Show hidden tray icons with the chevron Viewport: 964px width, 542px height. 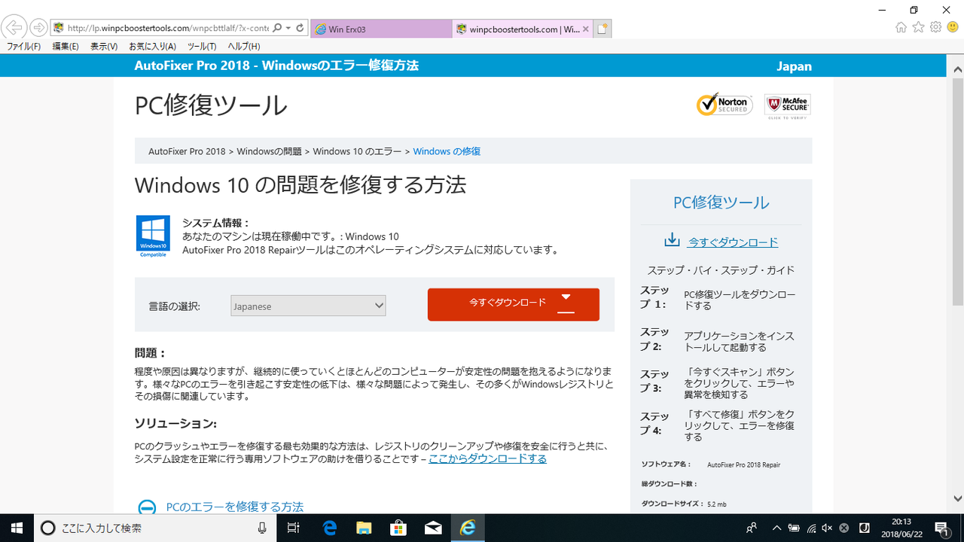point(776,528)
